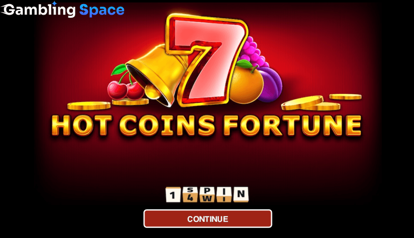Screen dimensions: 414x238
Task: Select the gold coin stack right of plum
Action: [x=310, y=103]
